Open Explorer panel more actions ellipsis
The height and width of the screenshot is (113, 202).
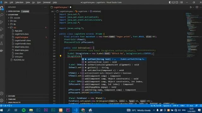pyautogui.click(x=45, y=7)
